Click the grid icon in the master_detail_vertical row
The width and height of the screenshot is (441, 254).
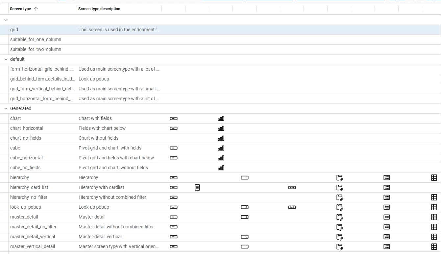coord(434,237)
